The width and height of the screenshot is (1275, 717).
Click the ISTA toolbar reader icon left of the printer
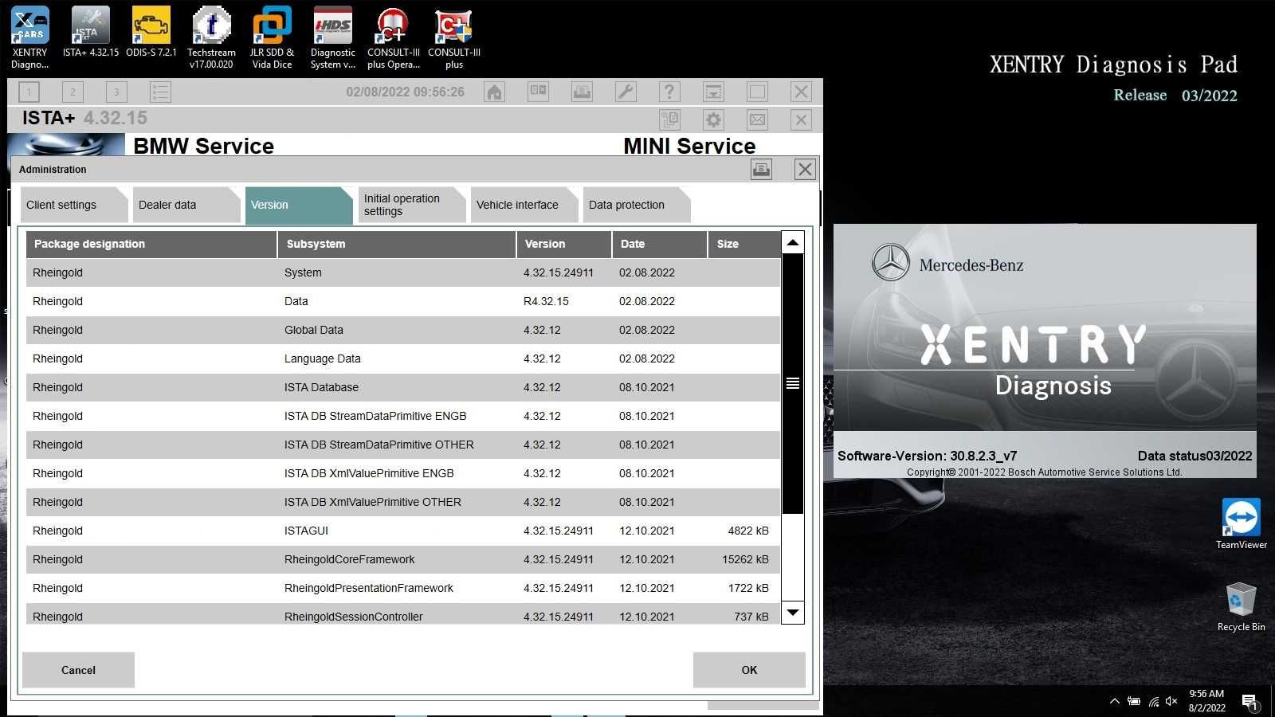539,92
